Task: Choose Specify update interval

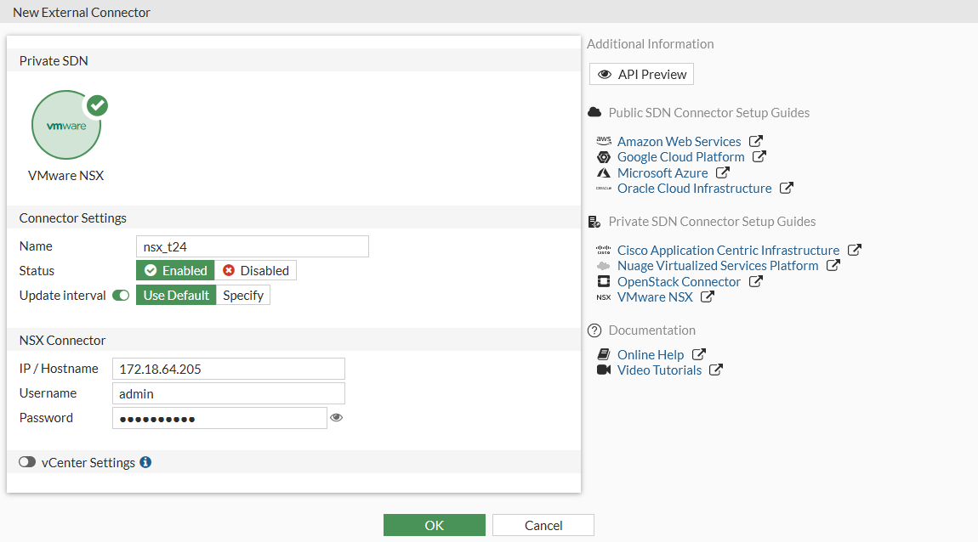Action: point(243,296)
